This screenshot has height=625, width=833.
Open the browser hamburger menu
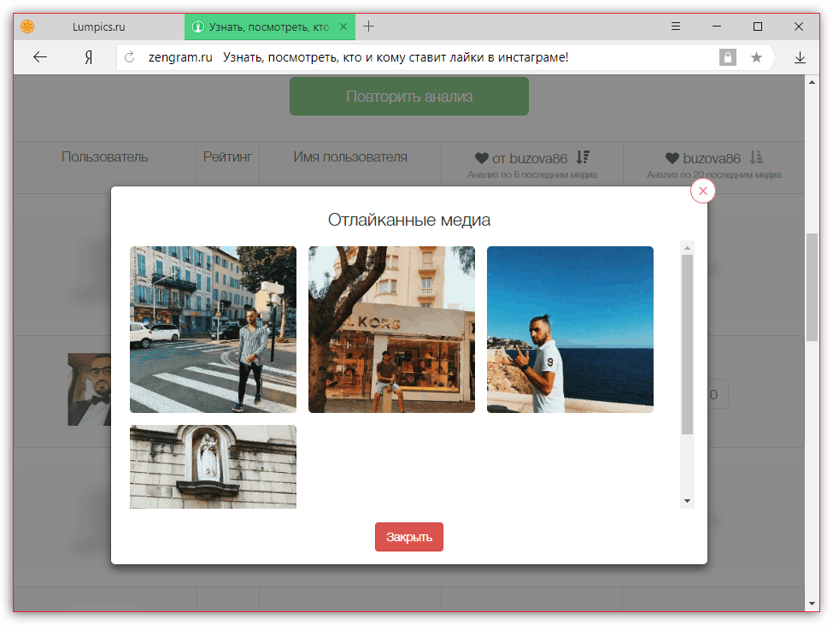[x=676, y=26]
